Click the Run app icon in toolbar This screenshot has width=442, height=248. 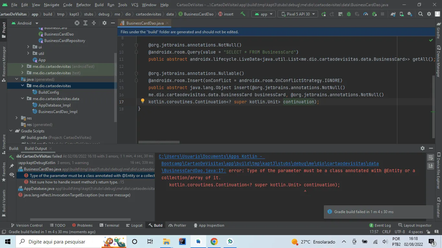[324, 14]
